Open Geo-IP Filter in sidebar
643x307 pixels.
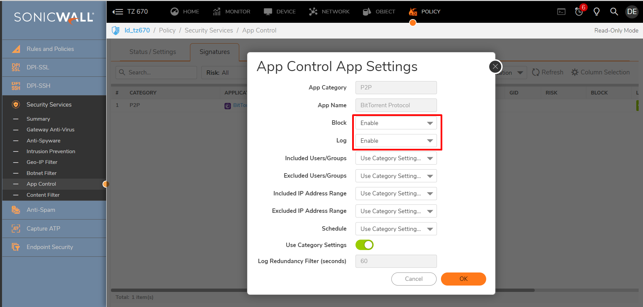(x=42, y=162)
